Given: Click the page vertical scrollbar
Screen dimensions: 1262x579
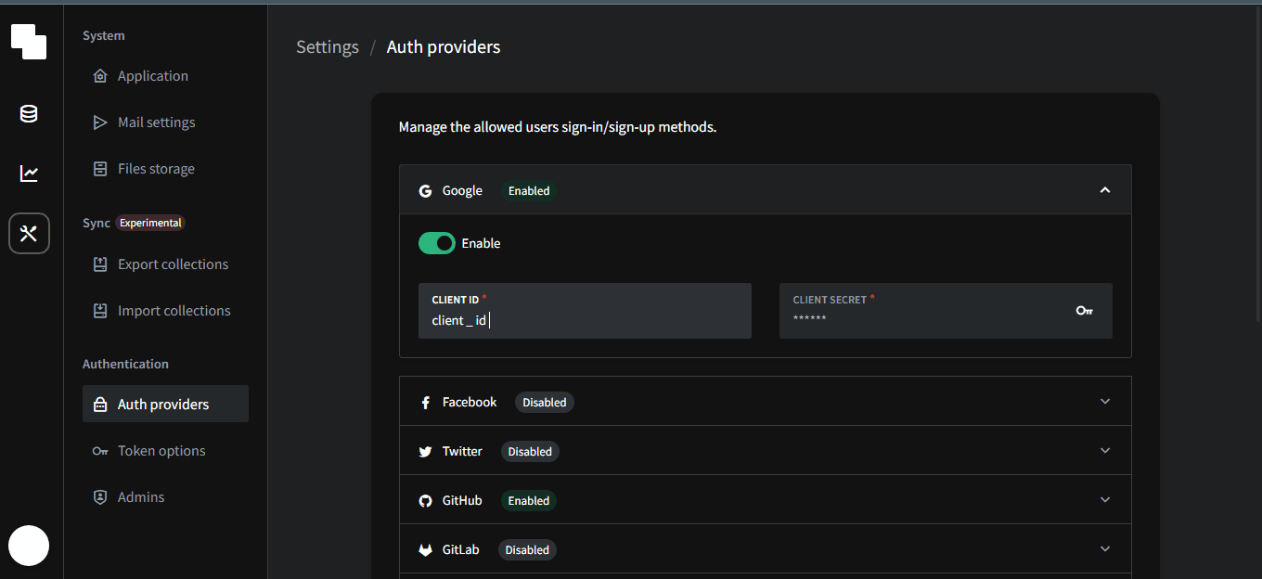Looking at the screenshot, I should coord(1257,162).
